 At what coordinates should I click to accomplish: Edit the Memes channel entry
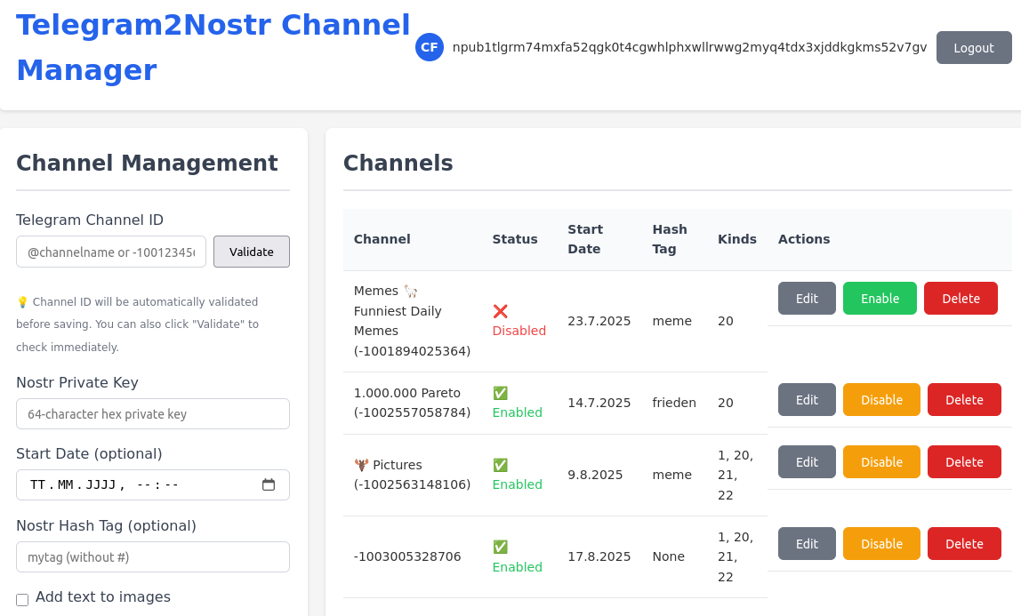[x=807, y=299]
